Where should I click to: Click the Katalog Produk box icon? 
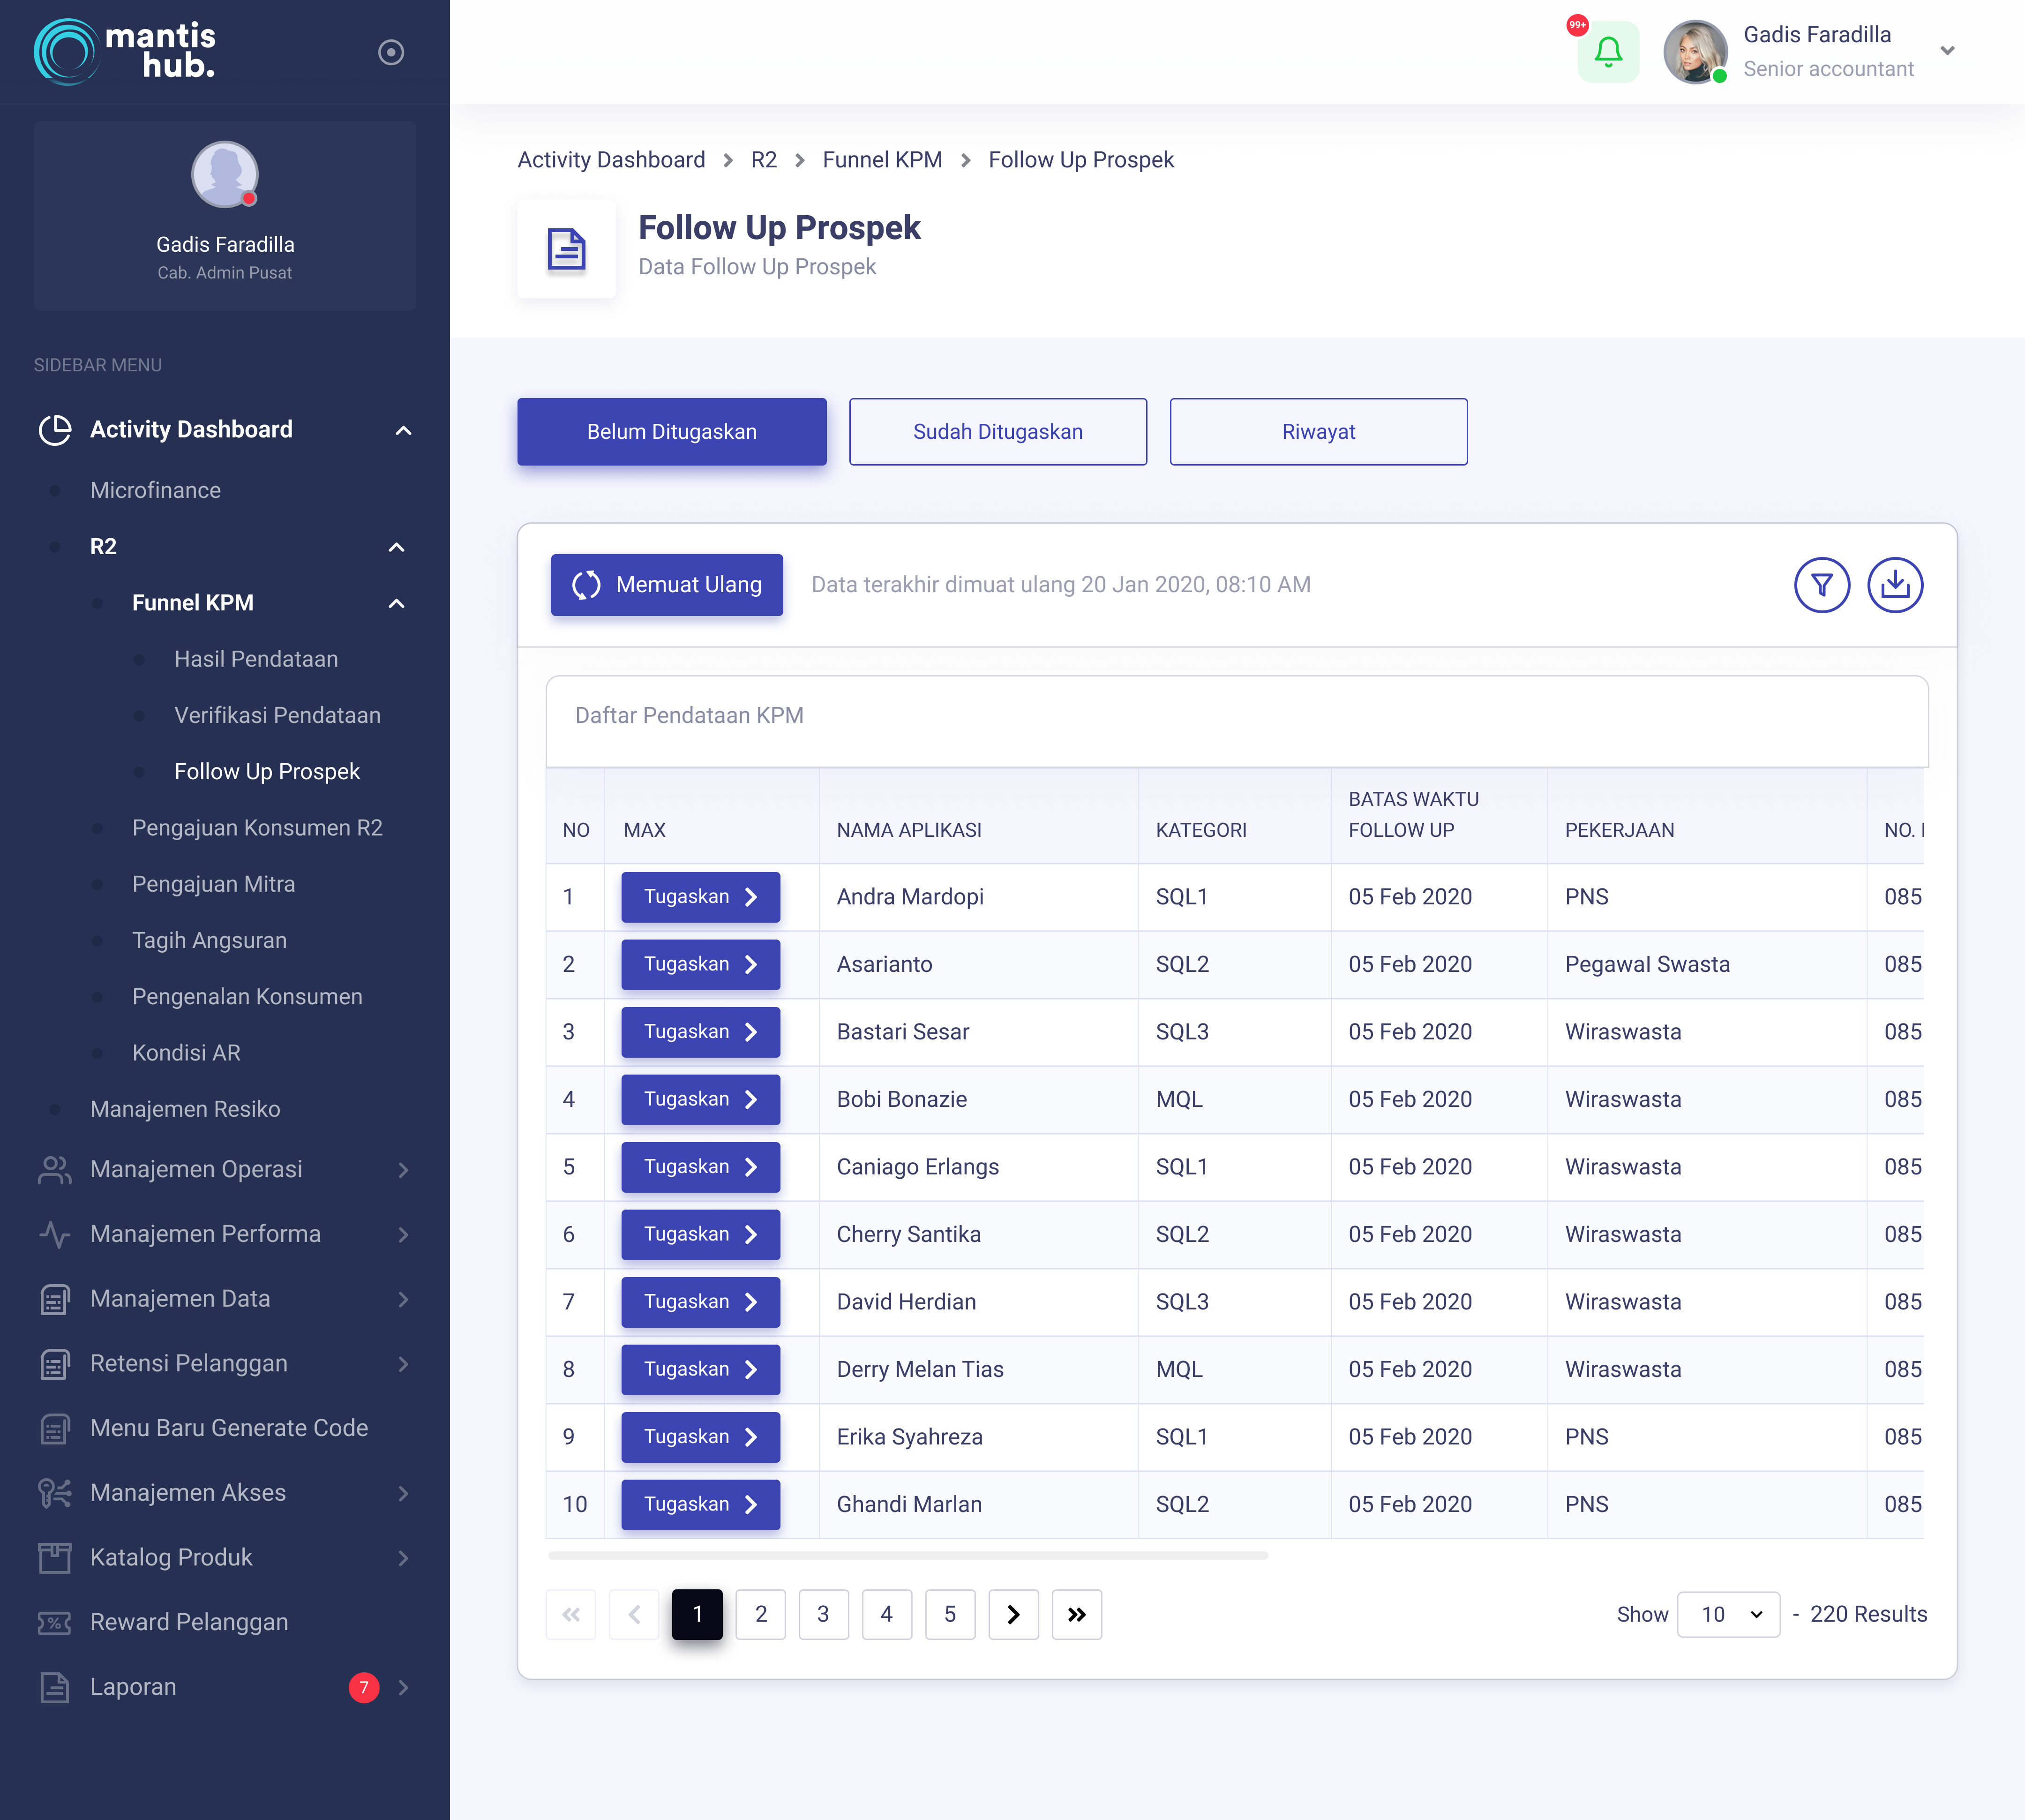pyautogui.click(x=54, y=1558)
